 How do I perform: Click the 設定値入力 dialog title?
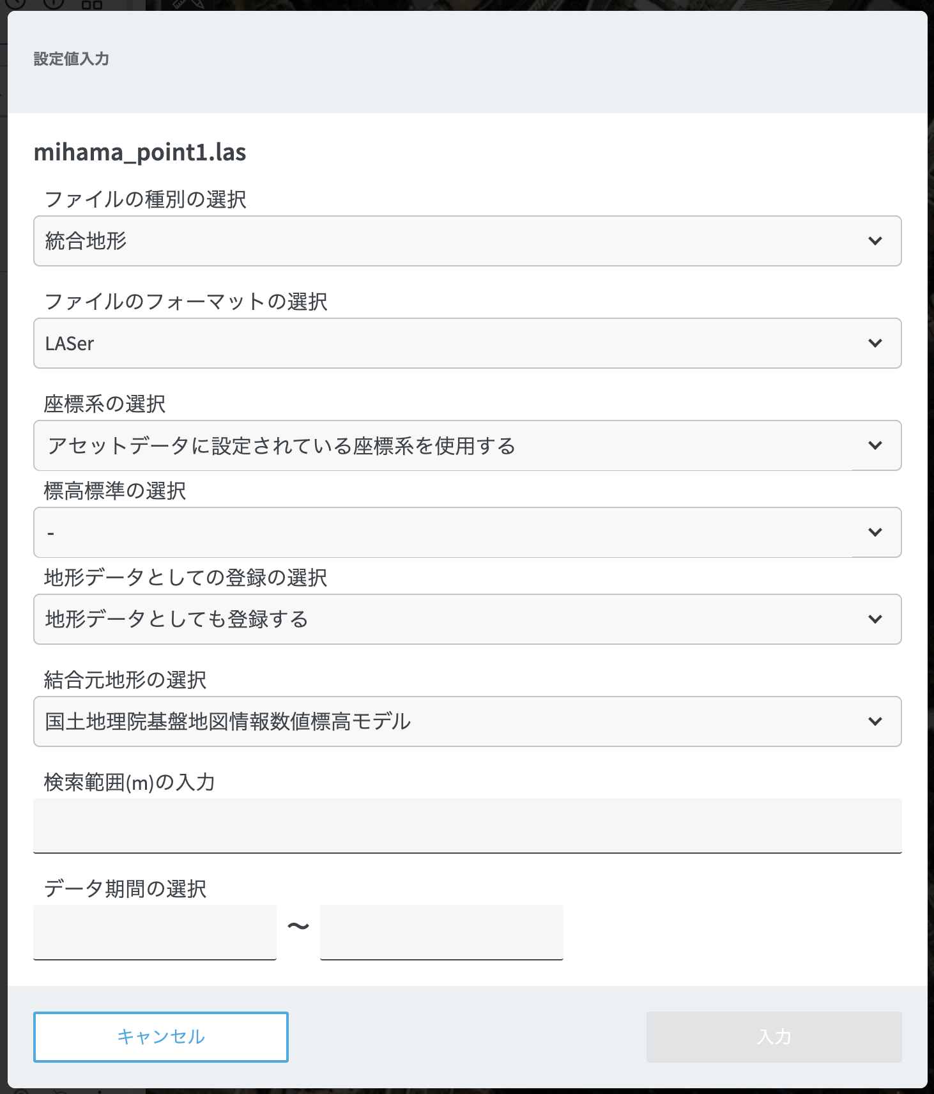[72, 59]
